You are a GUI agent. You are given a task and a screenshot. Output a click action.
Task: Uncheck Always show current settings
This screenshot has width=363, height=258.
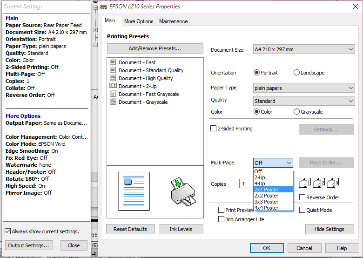coord(7,231)
